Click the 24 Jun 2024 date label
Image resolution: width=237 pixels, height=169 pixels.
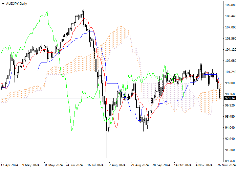click(74, 165)
